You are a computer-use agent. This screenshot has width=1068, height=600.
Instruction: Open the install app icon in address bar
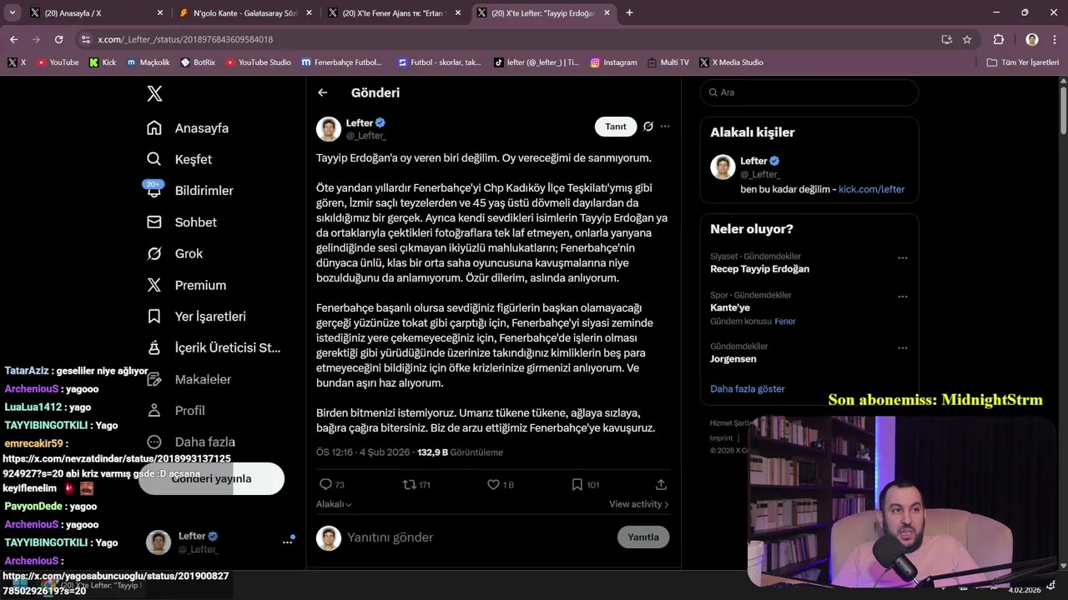pyautogui.click(x=946, y=39)
